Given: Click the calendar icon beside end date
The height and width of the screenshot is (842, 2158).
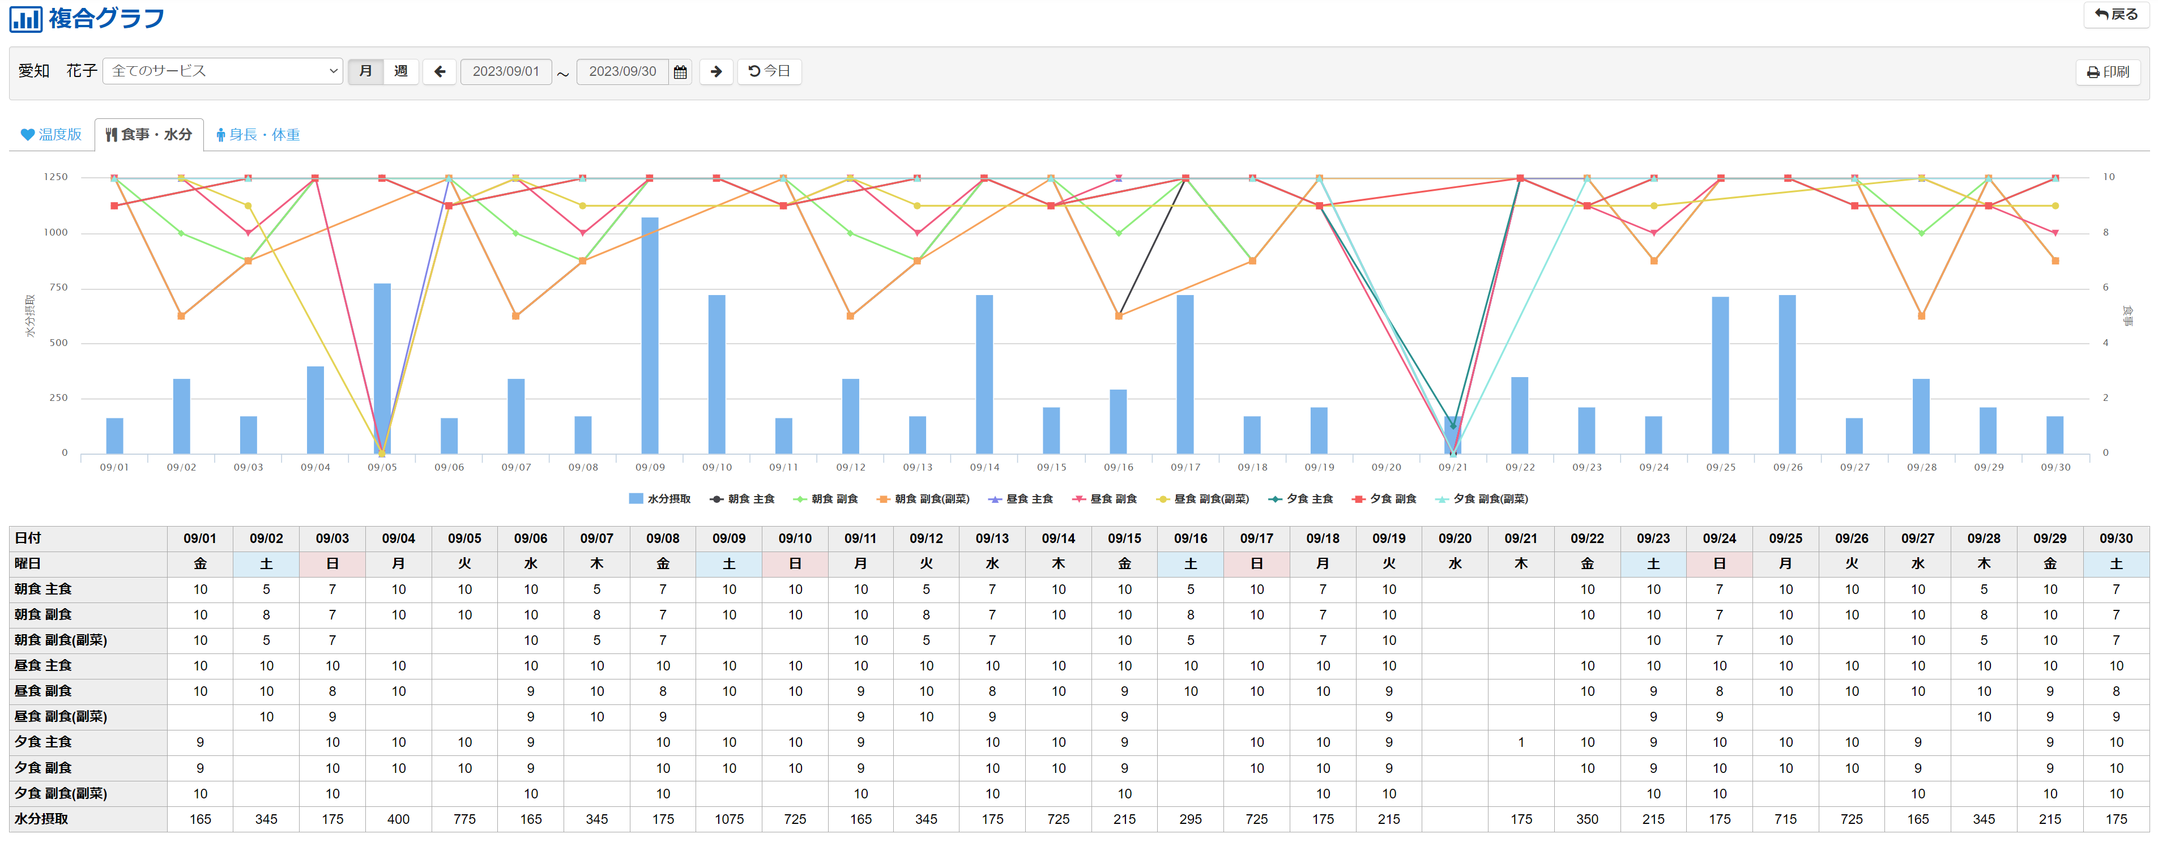Looking at the screenshot, I should [x=679, y=72].
